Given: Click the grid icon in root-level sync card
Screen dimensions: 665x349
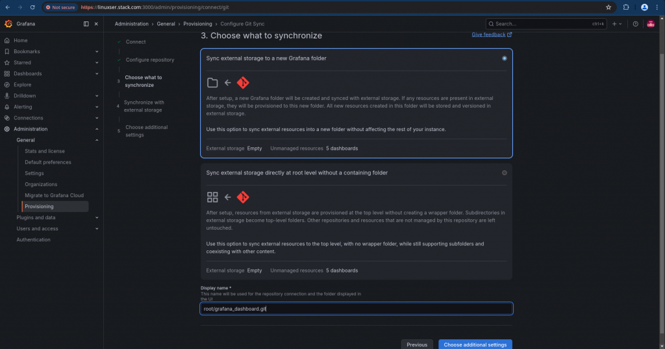Looking at the screenshot, I should pos(212,197).
